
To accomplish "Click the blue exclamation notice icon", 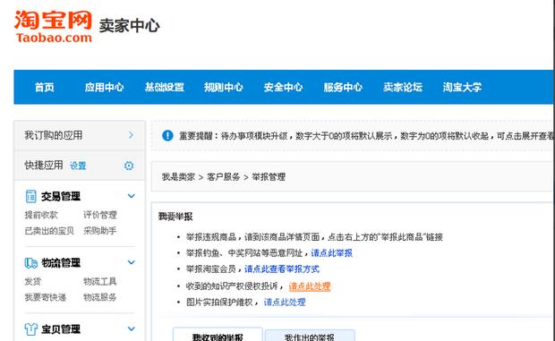I will pos(167,135).
